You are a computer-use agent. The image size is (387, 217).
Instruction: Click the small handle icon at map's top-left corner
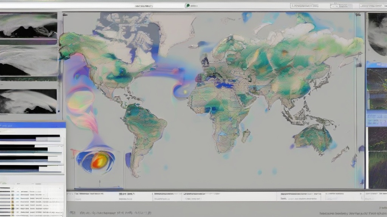coord(65,15)
